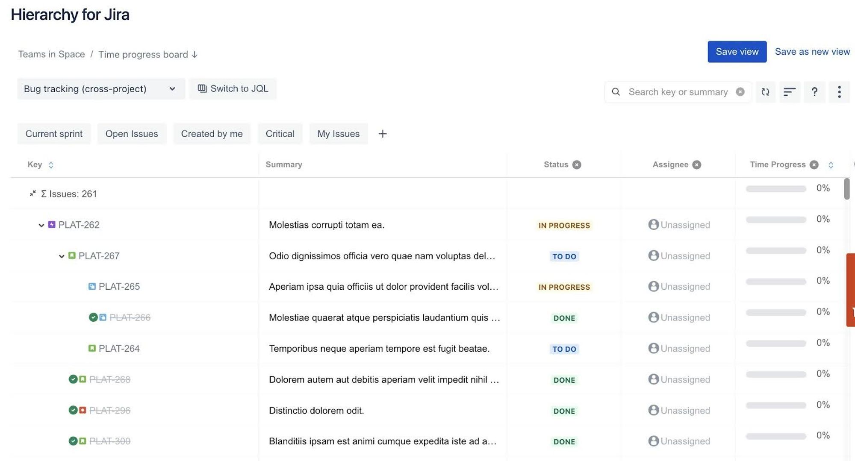
Task: Click the subtask icon for PLAT-265
Action: [x=92, y=286]
